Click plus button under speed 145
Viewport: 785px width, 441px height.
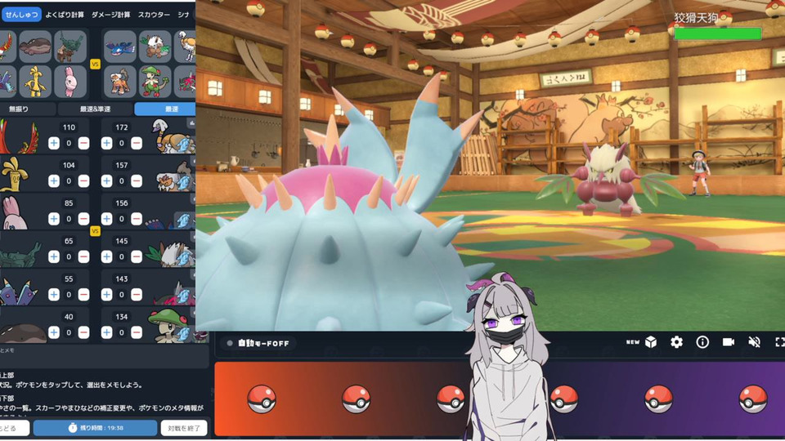106,257
